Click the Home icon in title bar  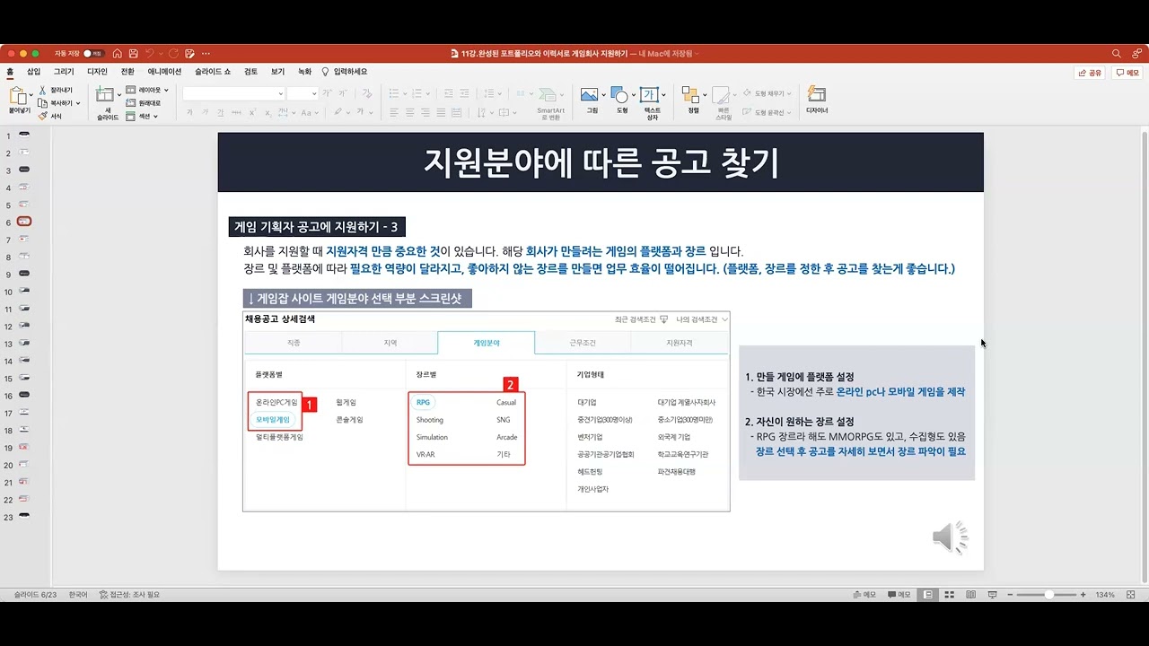[x=118, y=54]
